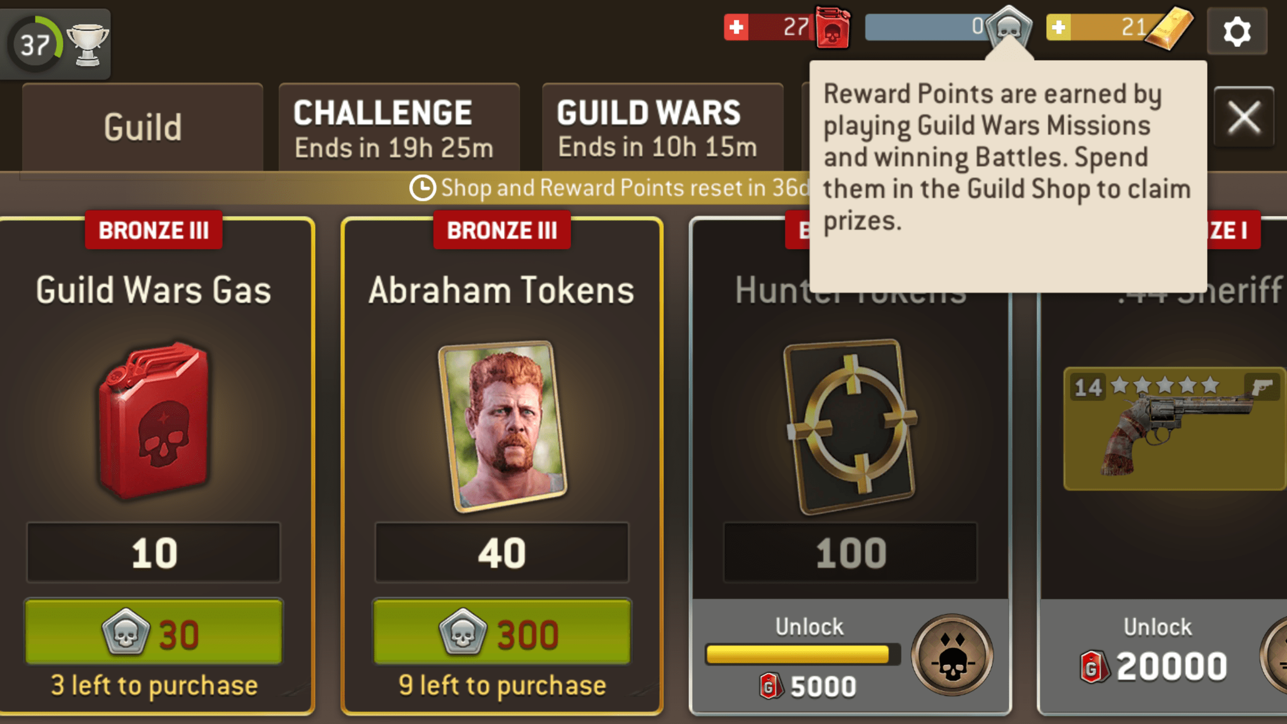Viewport: 1287px width, 724px height.
Task: Tap the red plus to add gas
Action: (x=737, y=27)
